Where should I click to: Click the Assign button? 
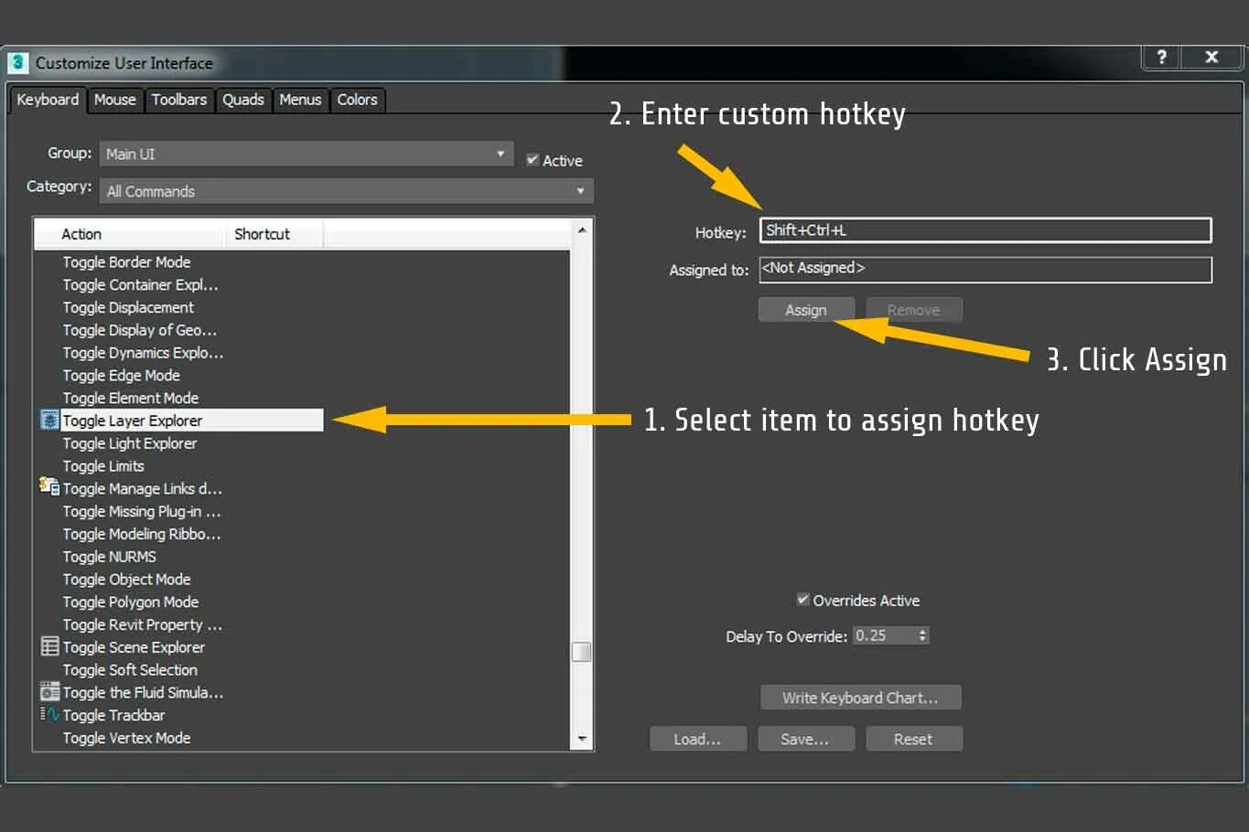coord(806,310)
